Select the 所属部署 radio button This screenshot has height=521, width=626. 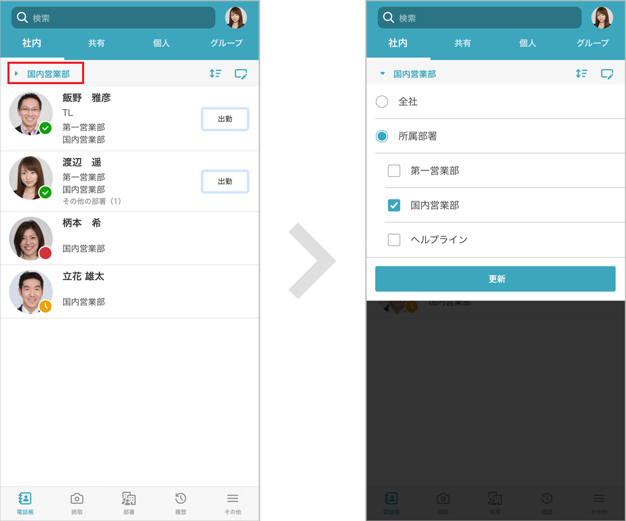382,136
